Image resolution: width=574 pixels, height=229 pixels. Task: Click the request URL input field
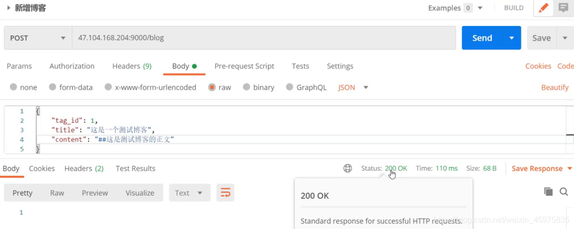(264, 38)
